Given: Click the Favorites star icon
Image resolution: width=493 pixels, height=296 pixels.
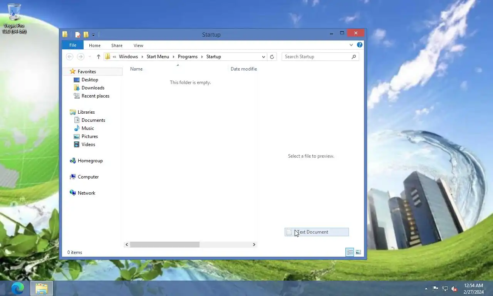Looking at the screenshot, I should (72, 72).
